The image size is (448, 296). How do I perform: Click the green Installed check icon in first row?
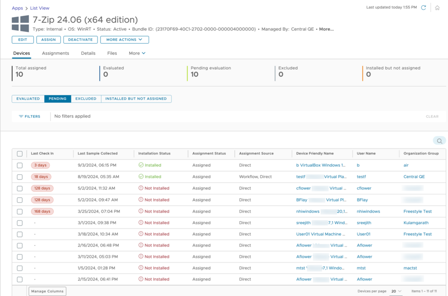pos(141,165)
